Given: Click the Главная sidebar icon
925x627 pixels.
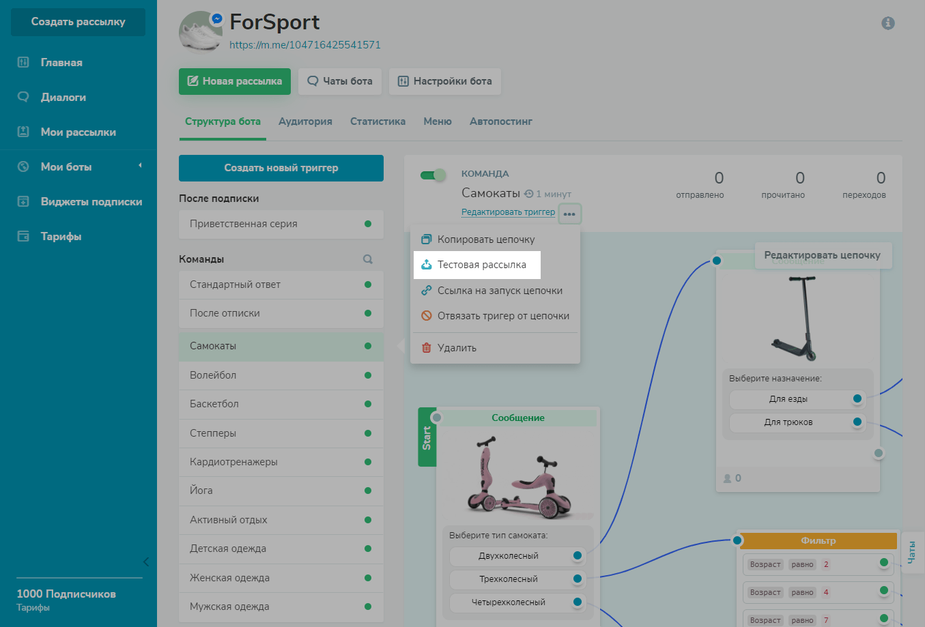Looking at the screenshot, I should coord(23,62).
